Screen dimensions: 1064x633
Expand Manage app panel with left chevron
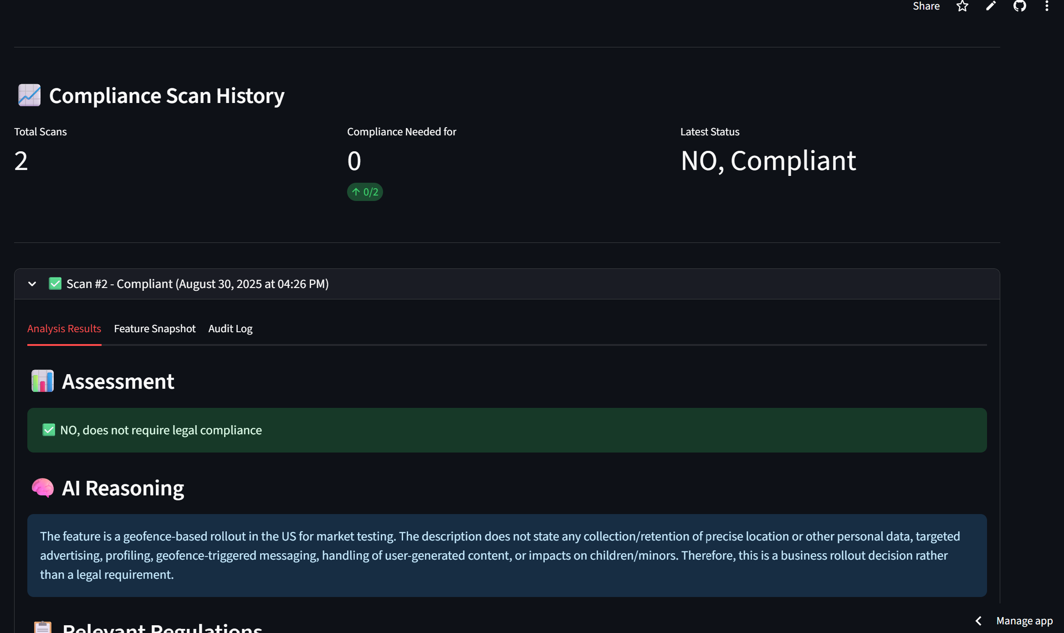click(978, 621)
